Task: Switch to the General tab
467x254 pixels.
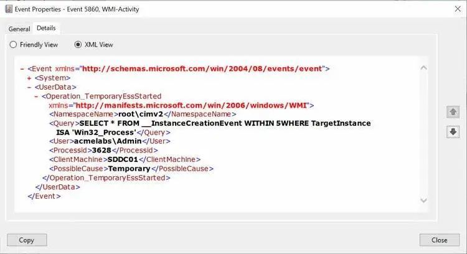Action: point(19,29)
